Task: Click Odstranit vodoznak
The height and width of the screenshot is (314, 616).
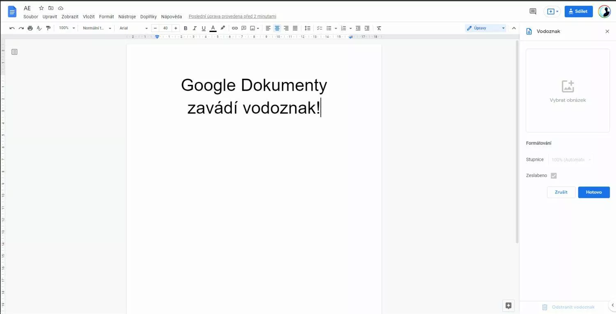Action: coord(568,307)
